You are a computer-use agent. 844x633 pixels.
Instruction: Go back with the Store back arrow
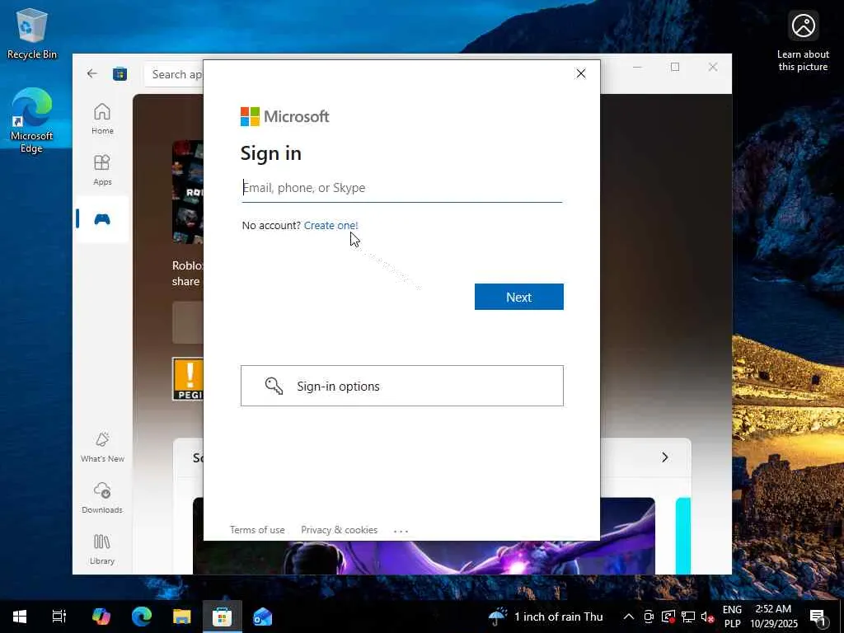tap(92, 73)
